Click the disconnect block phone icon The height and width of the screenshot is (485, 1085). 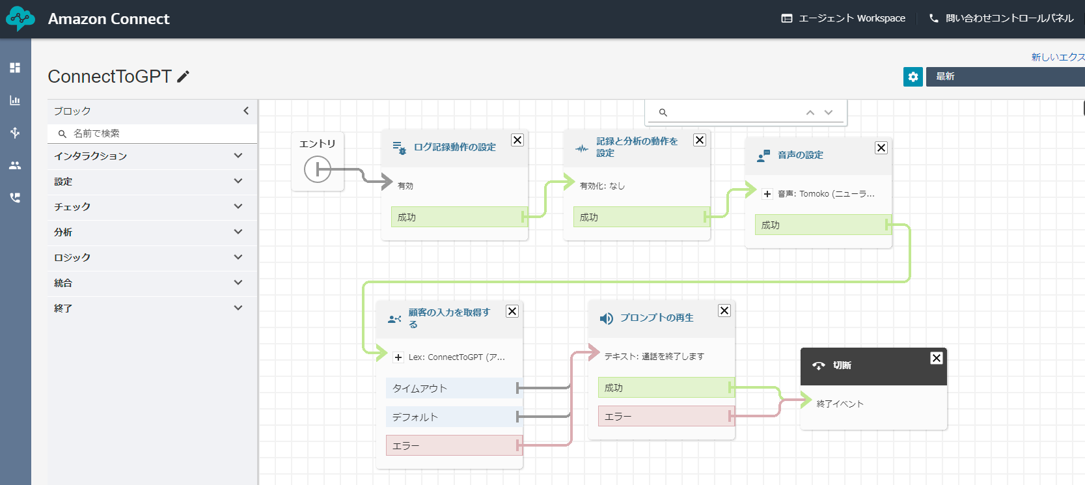coord(819,366)
